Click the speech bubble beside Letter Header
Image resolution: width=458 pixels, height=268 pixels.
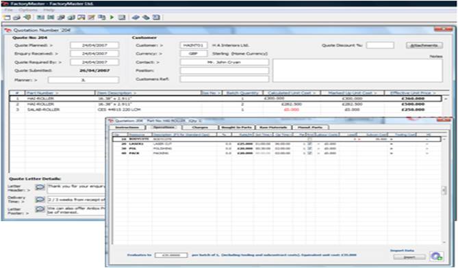point(40,187)
